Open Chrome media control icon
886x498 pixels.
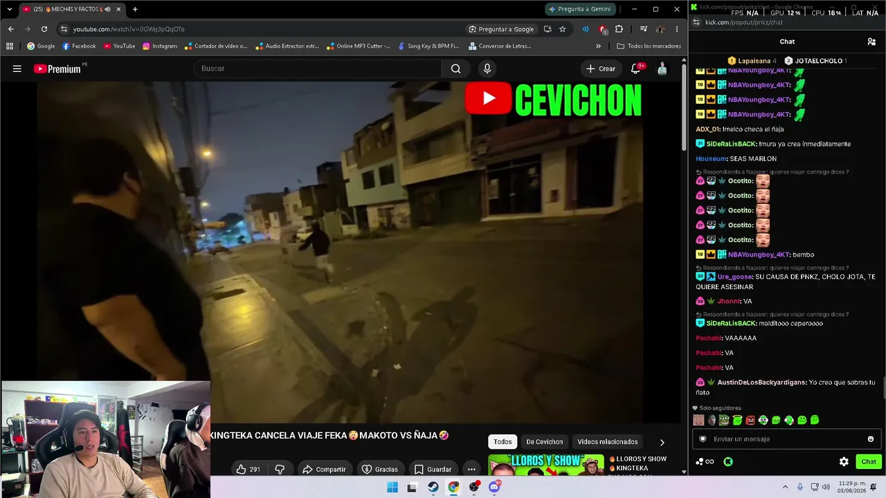point(644,29)
